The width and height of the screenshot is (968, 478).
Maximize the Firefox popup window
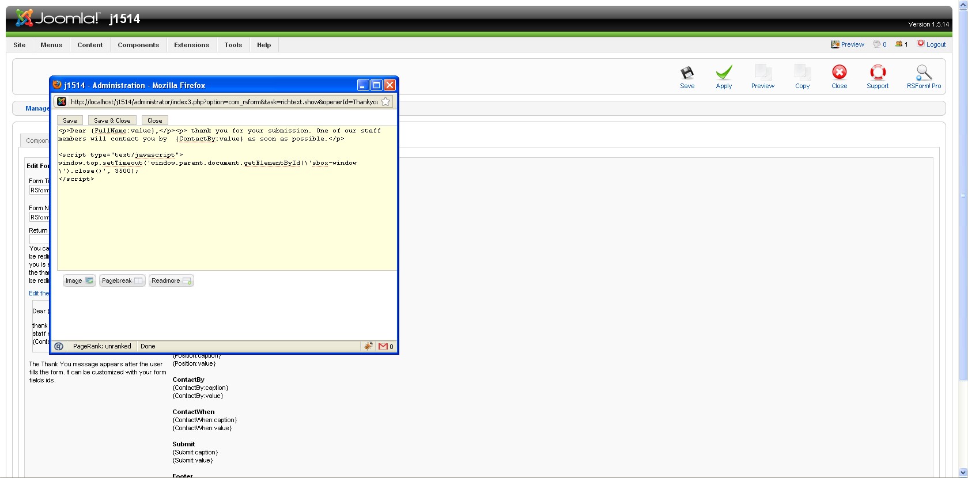[x=376, y=85]
